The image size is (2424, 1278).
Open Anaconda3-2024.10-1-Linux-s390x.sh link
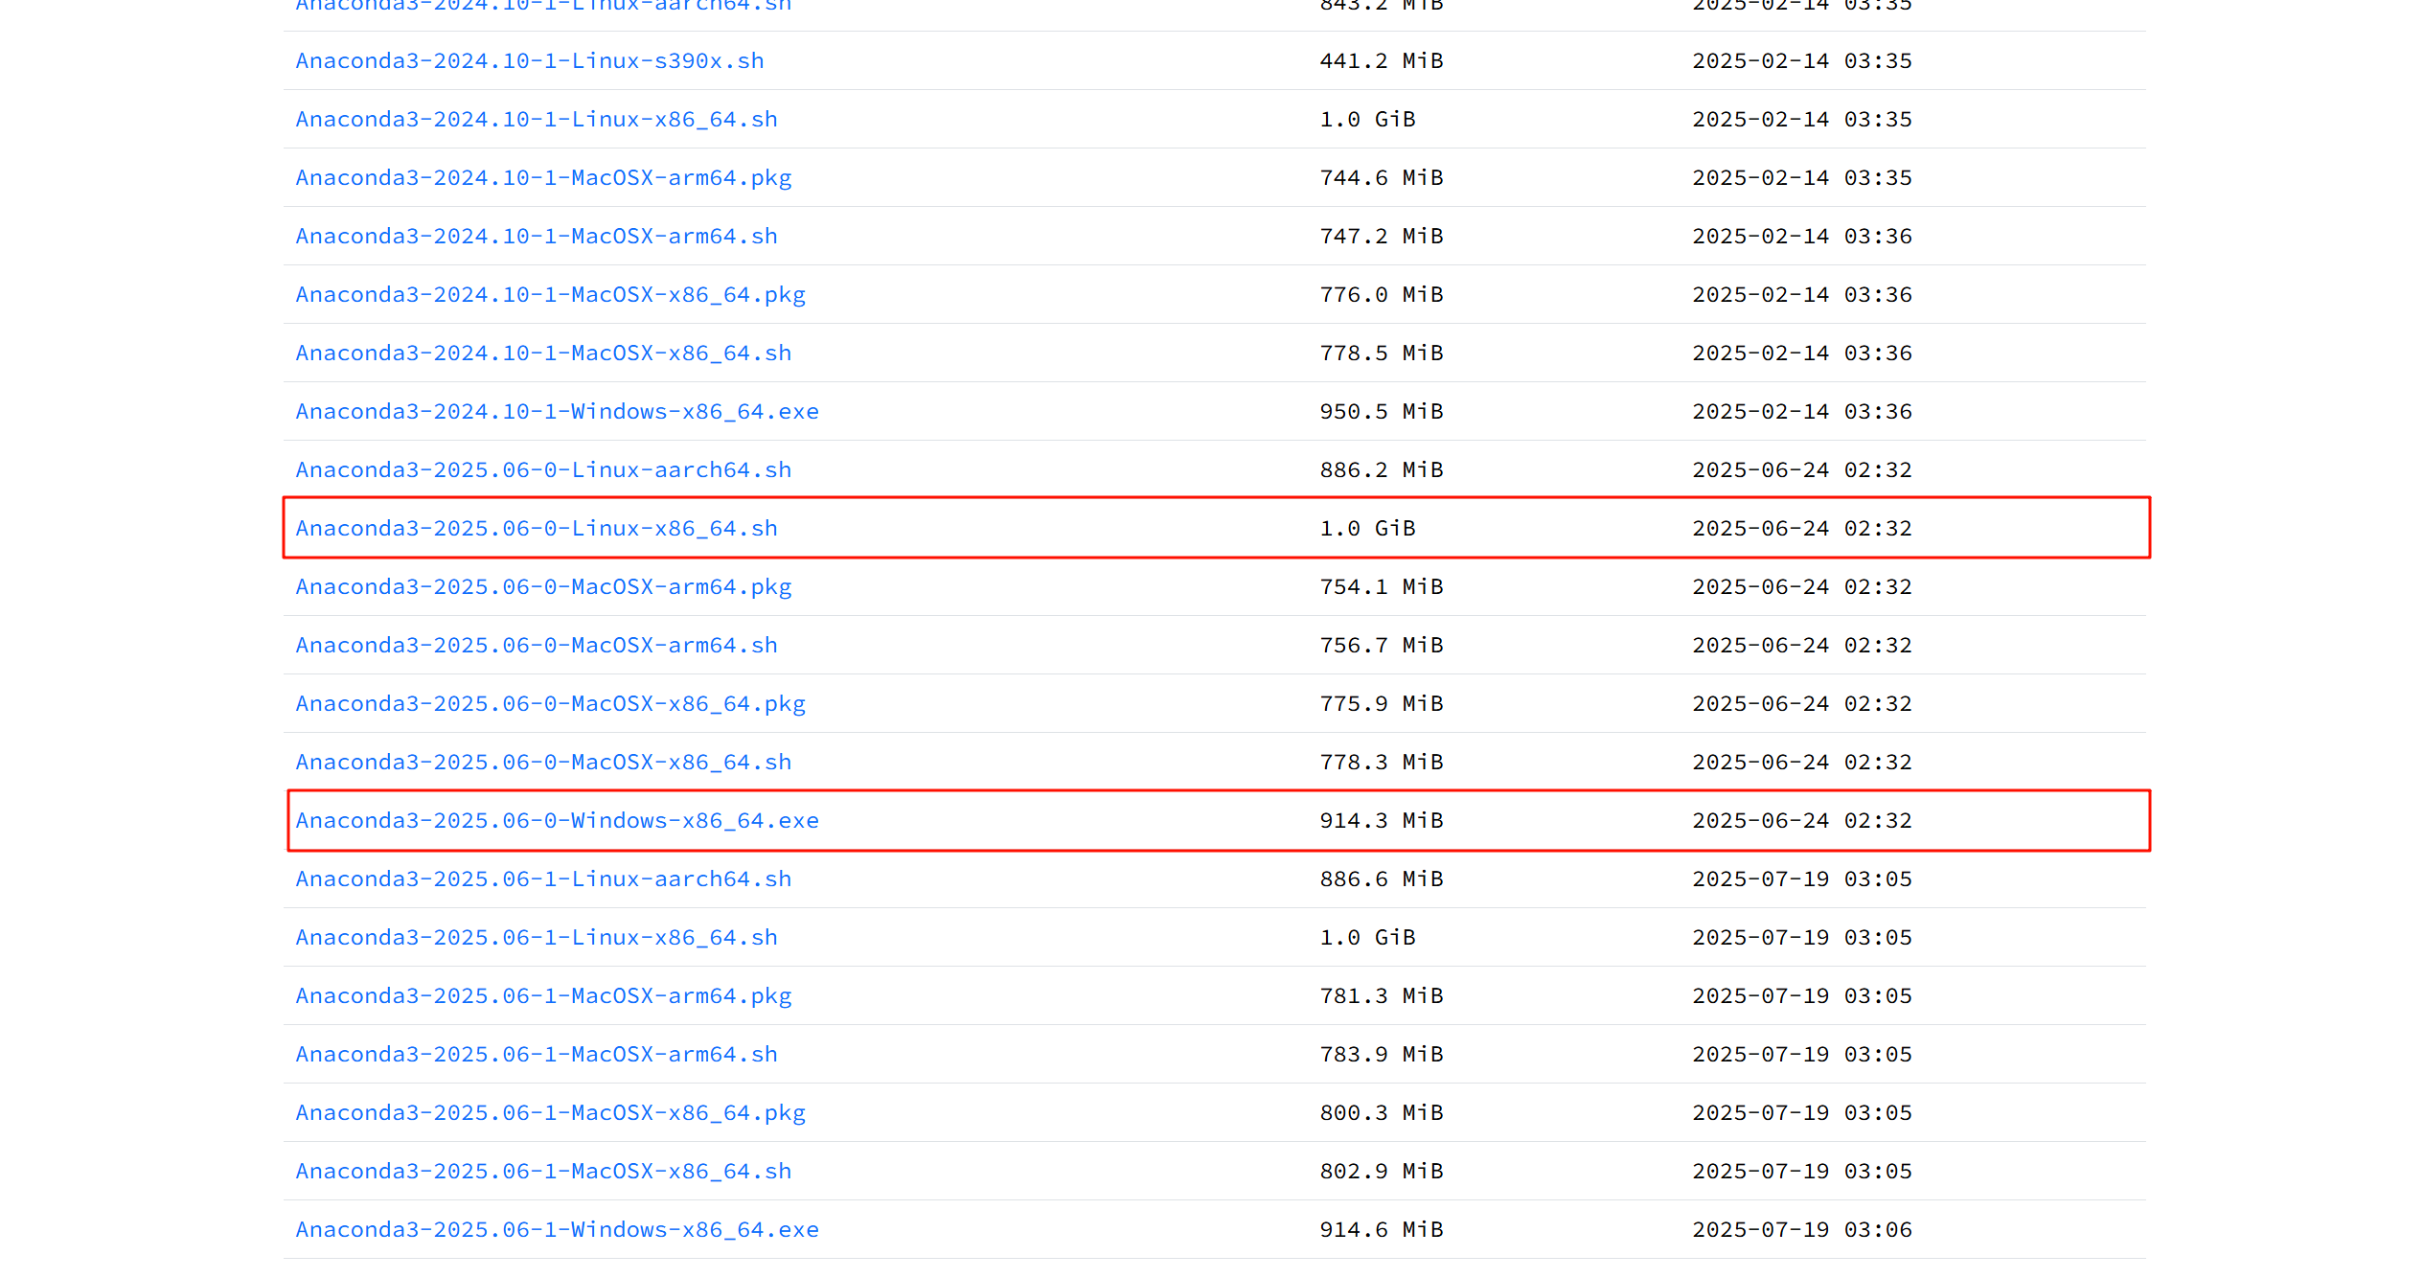pyautogui.click(x=529, y=61)
